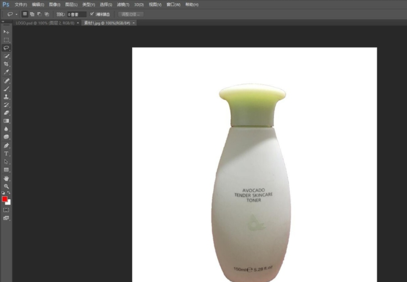Viewport: 407px width, 282px height.
Task: Open the 帮助(H) menu
Action: (192, 4)
